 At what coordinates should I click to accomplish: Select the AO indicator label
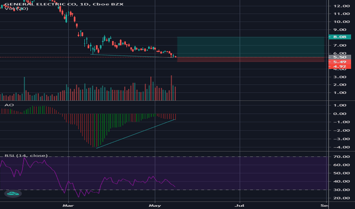point(9,105)
